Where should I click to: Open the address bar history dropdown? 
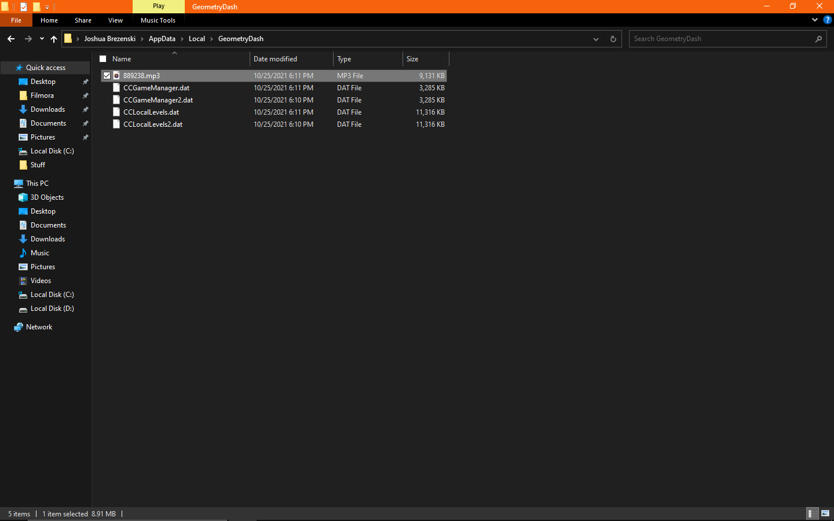click(596, 39)
